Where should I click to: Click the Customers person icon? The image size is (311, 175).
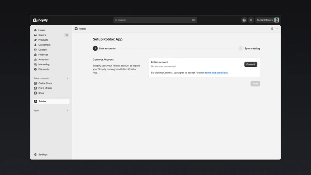(35, 45)
